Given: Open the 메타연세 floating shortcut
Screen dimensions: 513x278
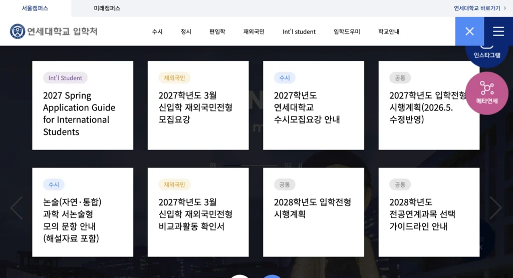Looking at the screenshot, I should point(486,93).
